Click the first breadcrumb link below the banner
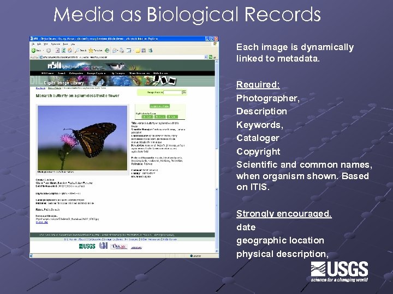The width and height of the screenshot is (393, 294). point(40,88)
